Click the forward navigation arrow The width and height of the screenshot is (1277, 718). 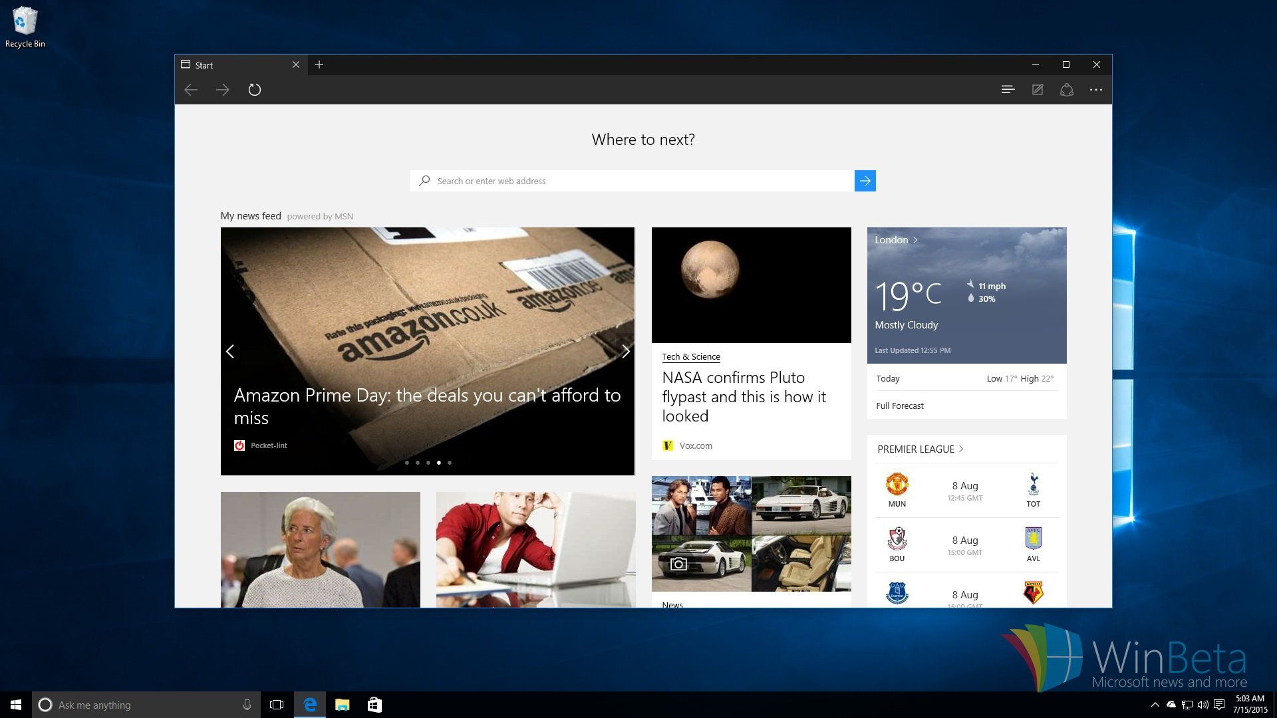click(223, 90)
